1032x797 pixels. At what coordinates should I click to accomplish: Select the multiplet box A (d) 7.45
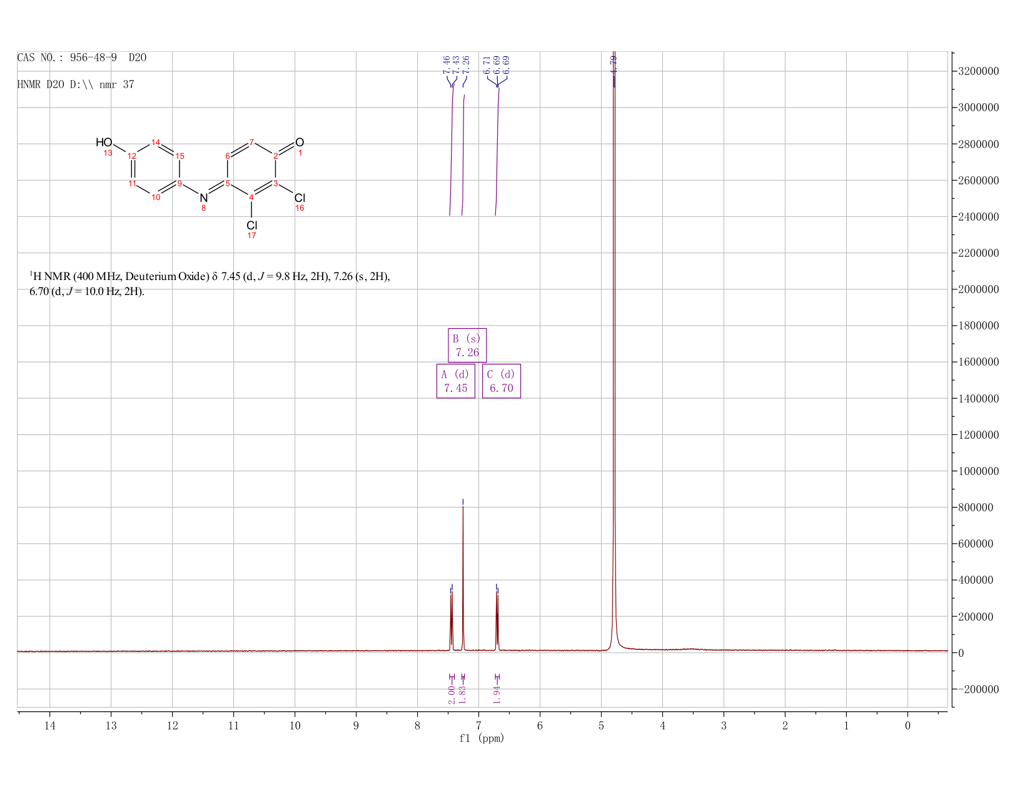[455, 381]
